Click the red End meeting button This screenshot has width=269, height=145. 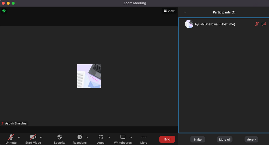[167, 139]
